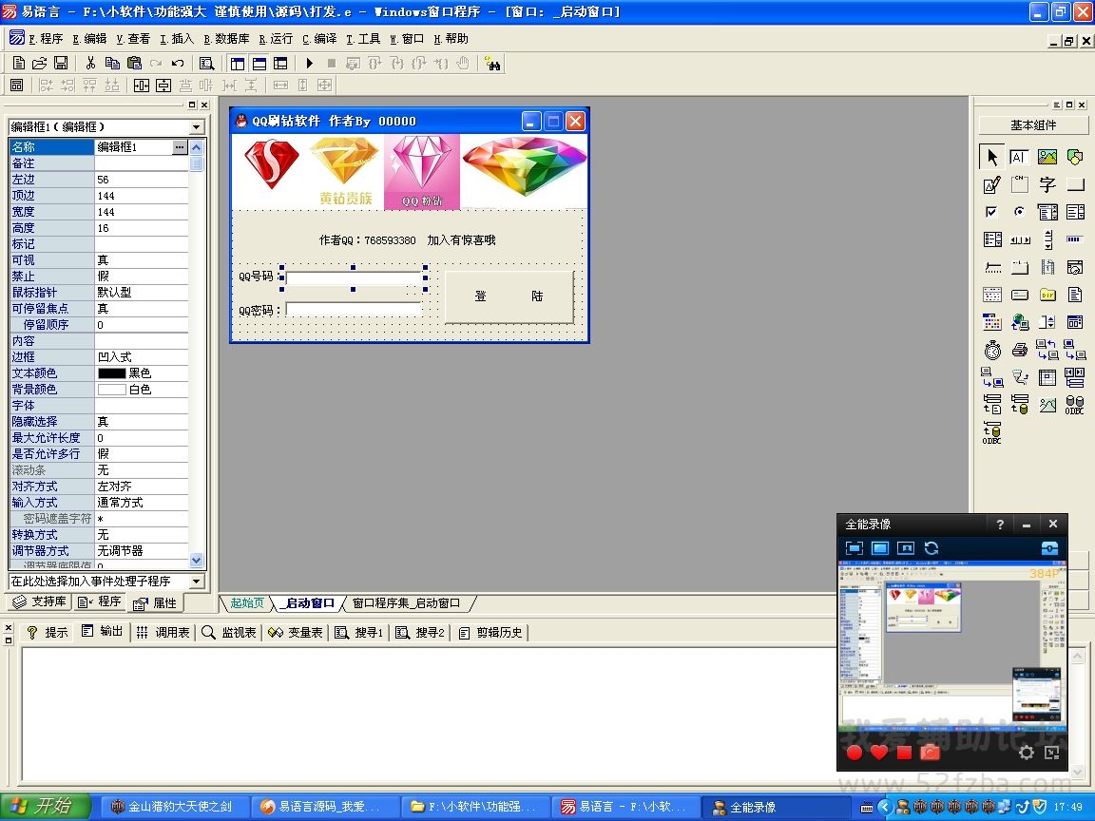Open the 编译 menu
This screenshot has width=1095, height=821.
click(x=319, y=38)
